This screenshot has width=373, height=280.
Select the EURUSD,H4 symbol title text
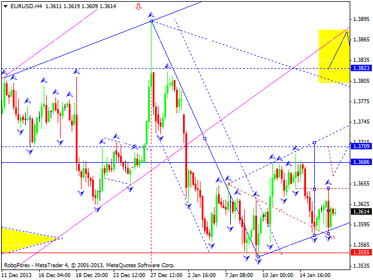[26, 6]
